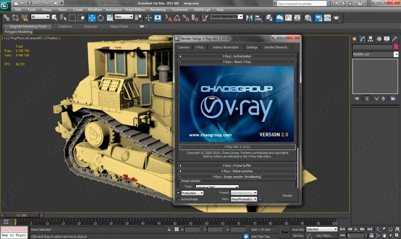Click the Key Filters button
Image resolution: width=401 pixels, height=239 pixels.
tap(325, 235)
